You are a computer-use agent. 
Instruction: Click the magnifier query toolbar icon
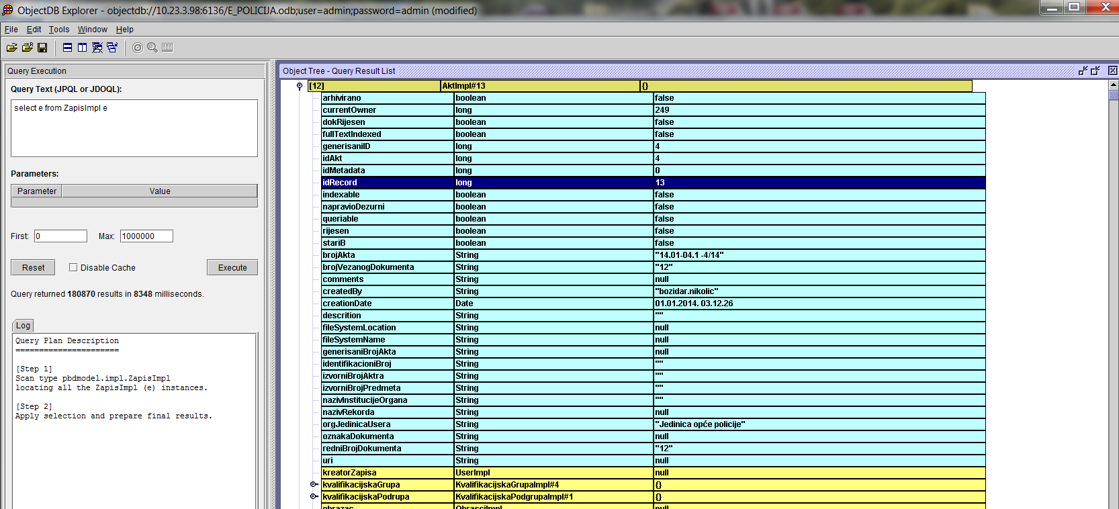152,48
